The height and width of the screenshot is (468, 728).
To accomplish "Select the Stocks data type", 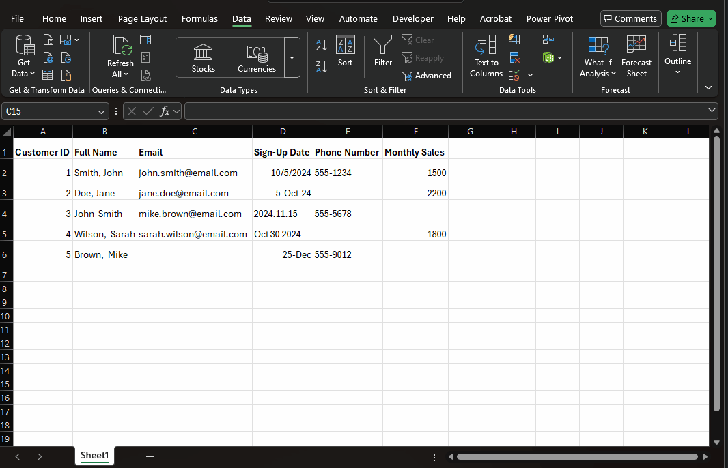I will click(x=203, y=58).
